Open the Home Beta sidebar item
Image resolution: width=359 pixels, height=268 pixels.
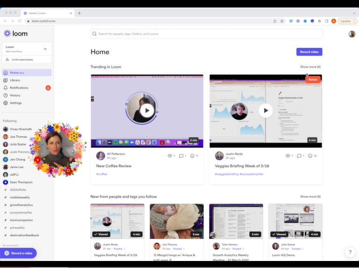coord(27,72)
